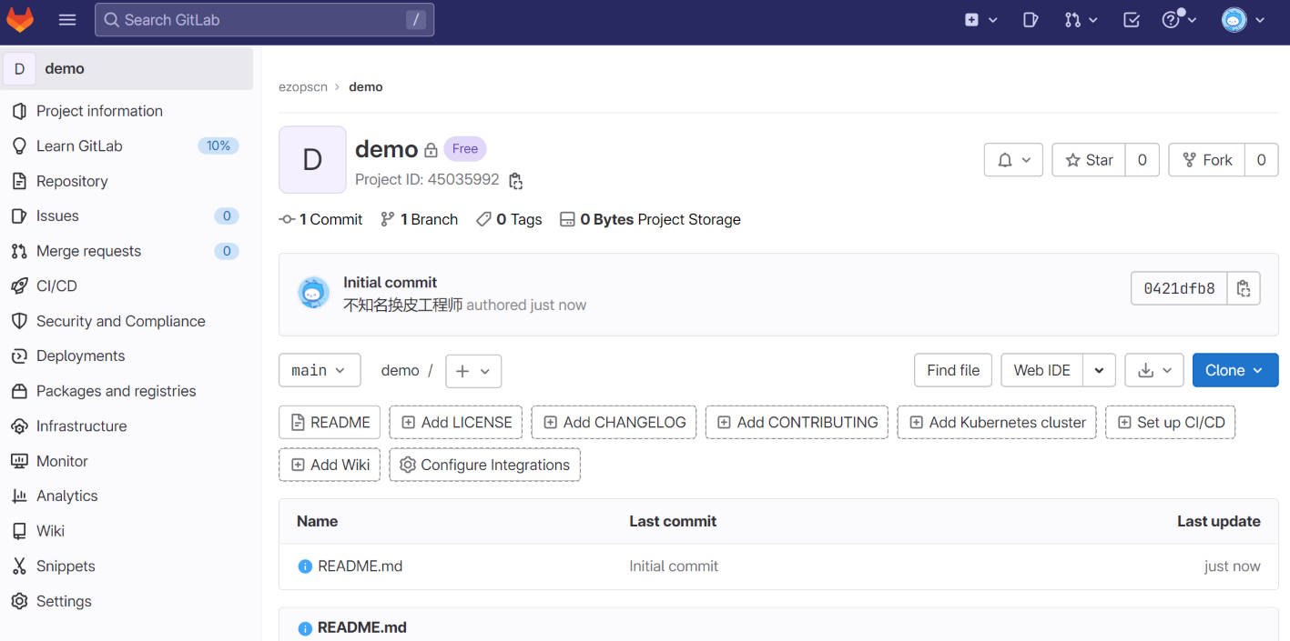Click the Monitor sidebar icon
1290x641 pixels.
19,461
